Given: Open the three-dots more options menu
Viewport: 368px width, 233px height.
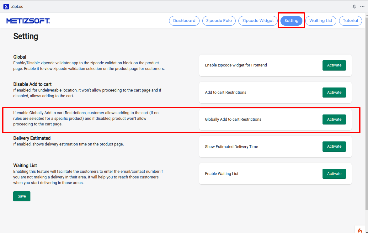Looking at the screenshot, I should point(362,6).
